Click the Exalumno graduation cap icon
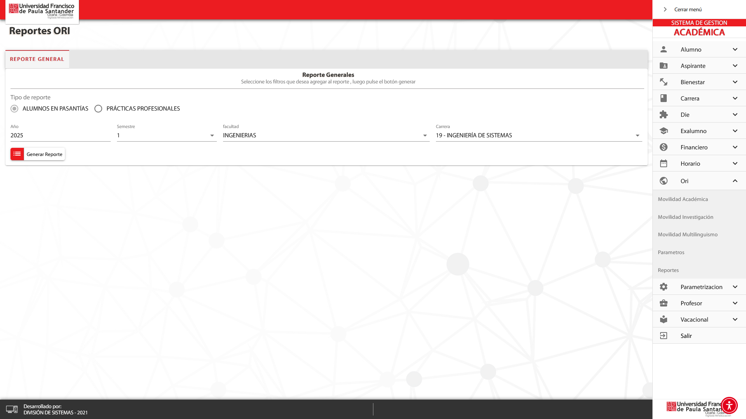Viewport: 746px width, 419px height. click(x=664, y=131)
